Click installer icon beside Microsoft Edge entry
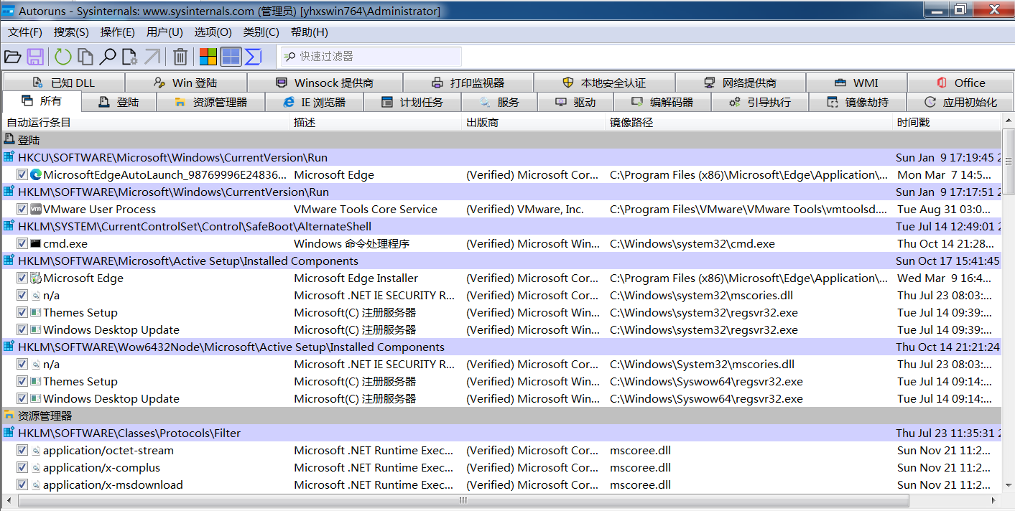The height and width of the screenshot is (511, 1015). coord(36,278)
